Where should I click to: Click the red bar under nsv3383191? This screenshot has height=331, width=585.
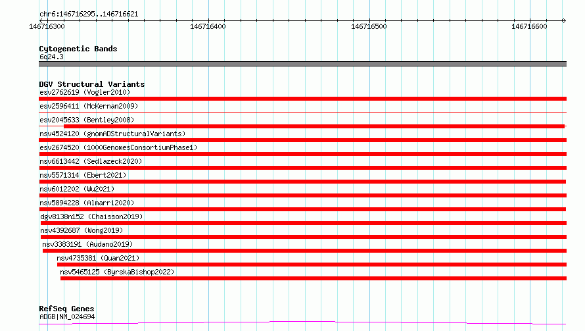pos(304,251)
